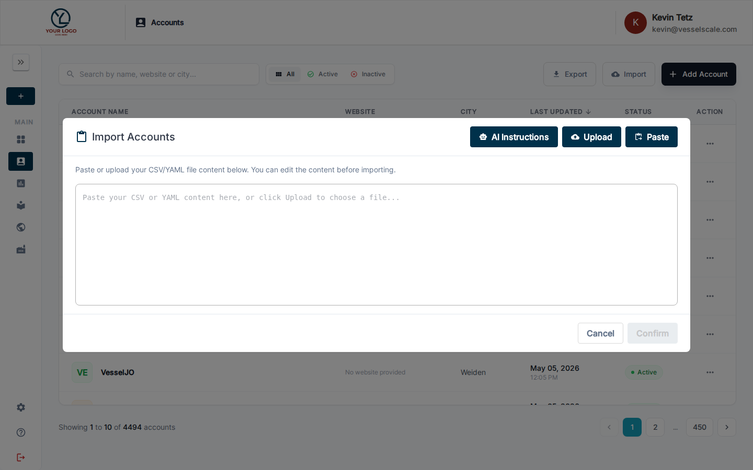Open help via the question mark icon
The image size is (753, 470).
(21, 432)
